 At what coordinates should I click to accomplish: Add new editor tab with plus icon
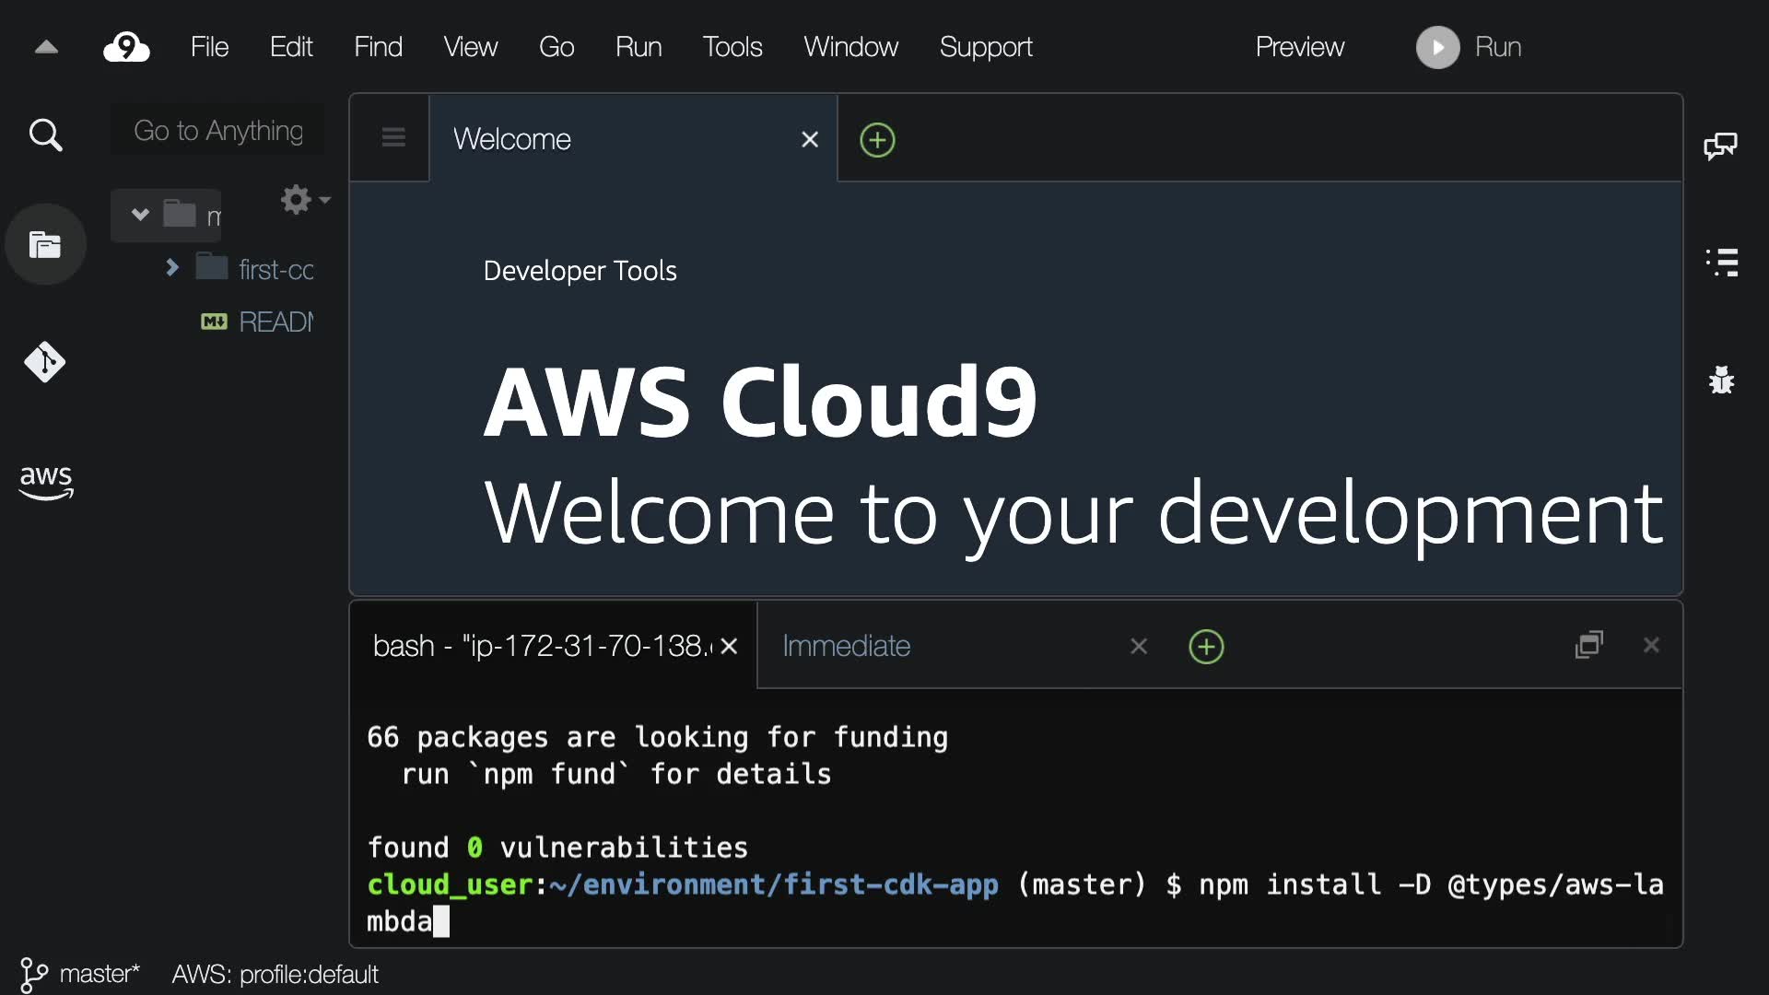[x=877, y=140]
